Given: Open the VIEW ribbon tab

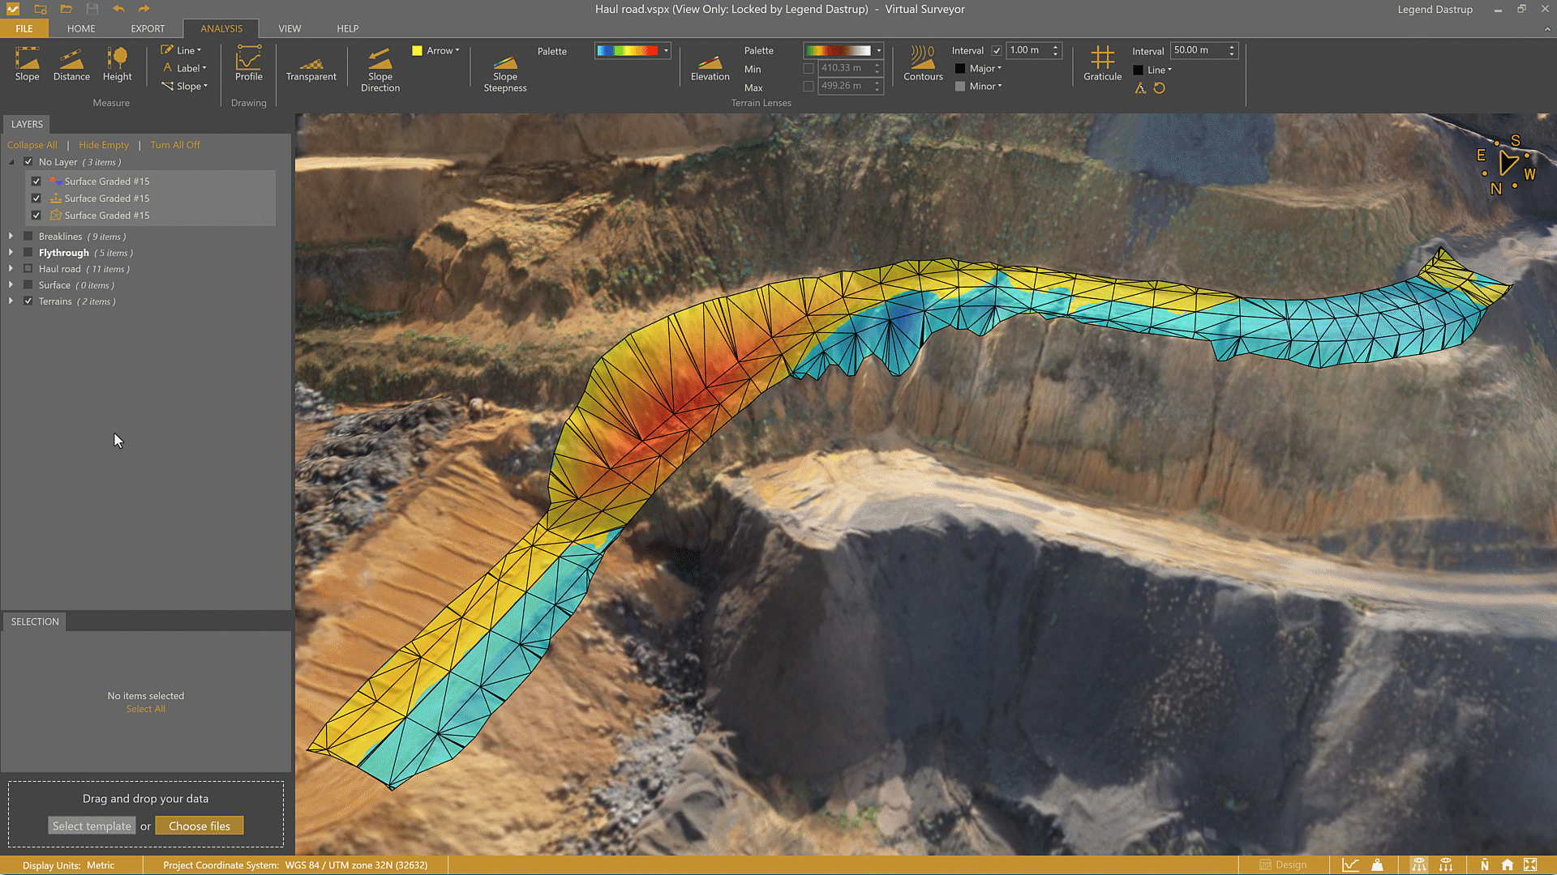Looking at the screenshot, I should tap(290, 28).
